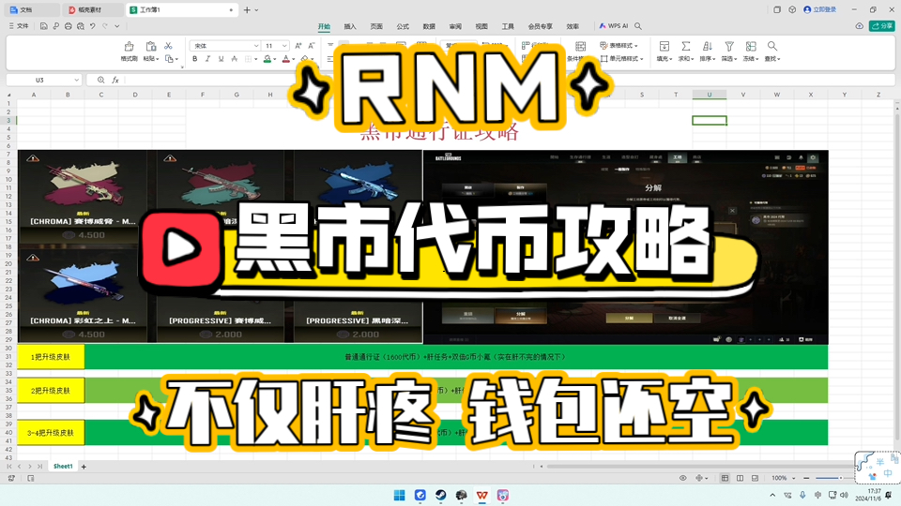Switch to Normal view in status bar

coord(725,478)
